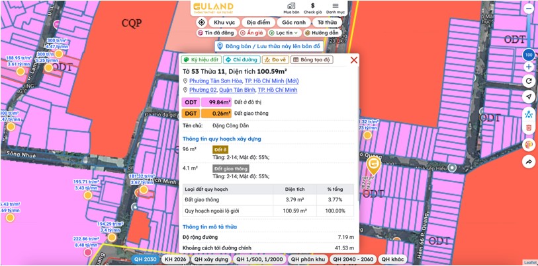
Task: Click the share arrow icon
Action: pos(529,161)
